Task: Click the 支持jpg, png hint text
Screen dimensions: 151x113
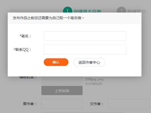Action: pyautogui.click(x=94, y=79)
